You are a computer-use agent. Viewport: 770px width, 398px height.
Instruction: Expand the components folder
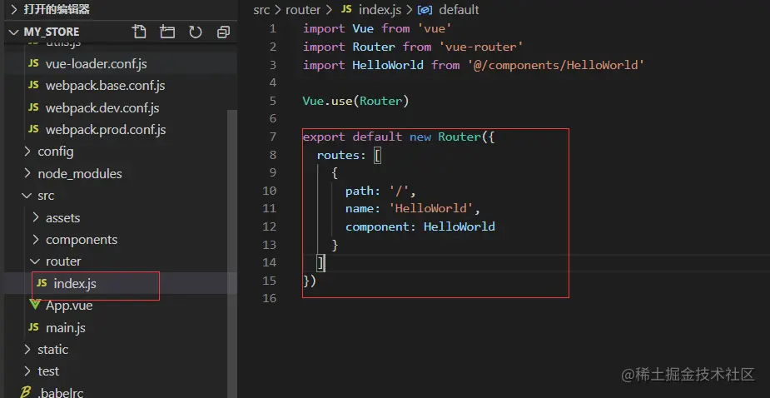click(35, 239)
